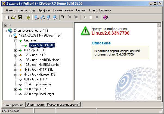Select the Система tree label
Image resolution: width=164 pixels, height=114 pixels.
pos(30,40)
